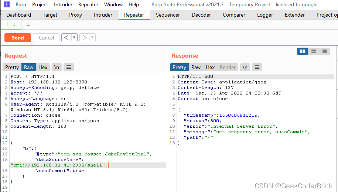
Task: Switch Response view to Pretty
Action: pos(180,67)
